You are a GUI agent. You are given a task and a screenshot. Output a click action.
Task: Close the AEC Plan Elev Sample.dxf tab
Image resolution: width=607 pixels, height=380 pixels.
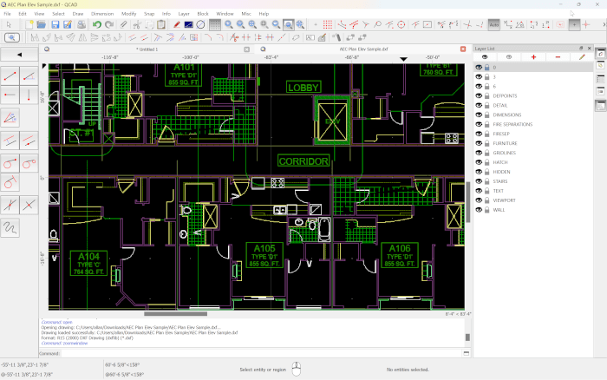(463, 49)
